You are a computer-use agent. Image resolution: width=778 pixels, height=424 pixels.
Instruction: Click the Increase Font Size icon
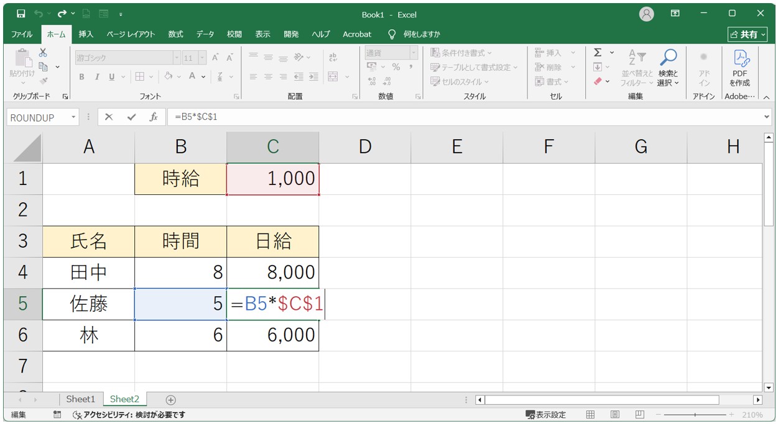coord(216,58)
